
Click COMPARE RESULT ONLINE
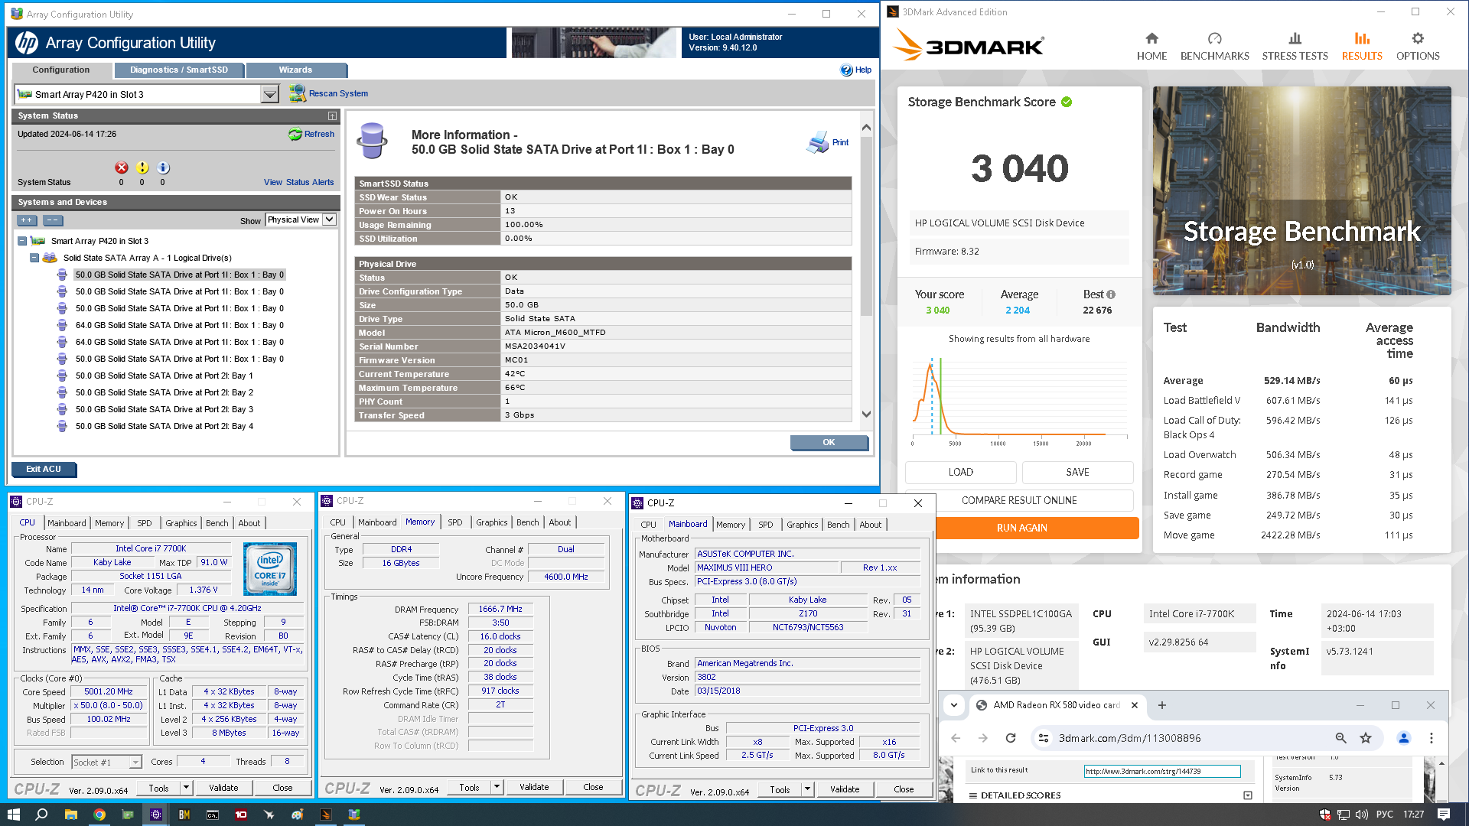1019,500
